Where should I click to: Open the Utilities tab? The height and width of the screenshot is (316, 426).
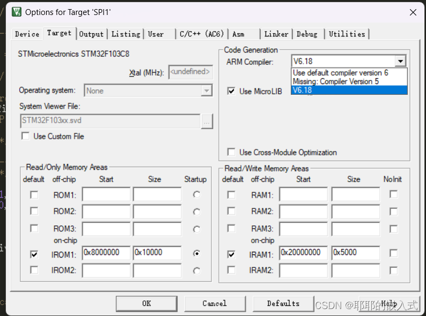[x=347, y=34]
